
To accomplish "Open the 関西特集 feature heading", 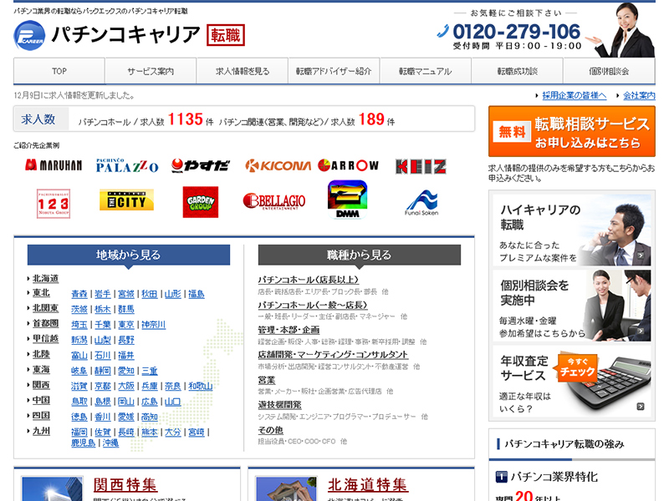I will [125, 485].
